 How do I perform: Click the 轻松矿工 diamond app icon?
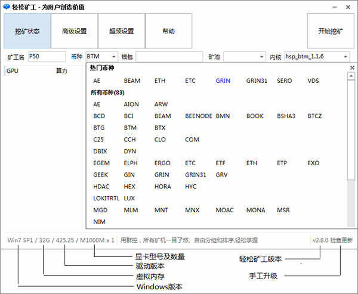6,7
